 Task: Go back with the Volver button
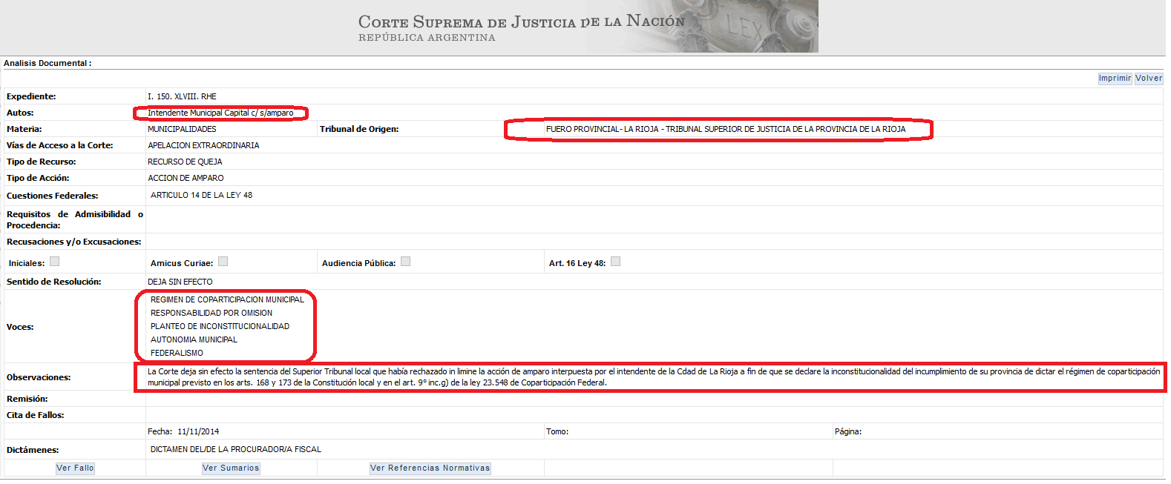pyautogui.click(x=1148, y=79)
